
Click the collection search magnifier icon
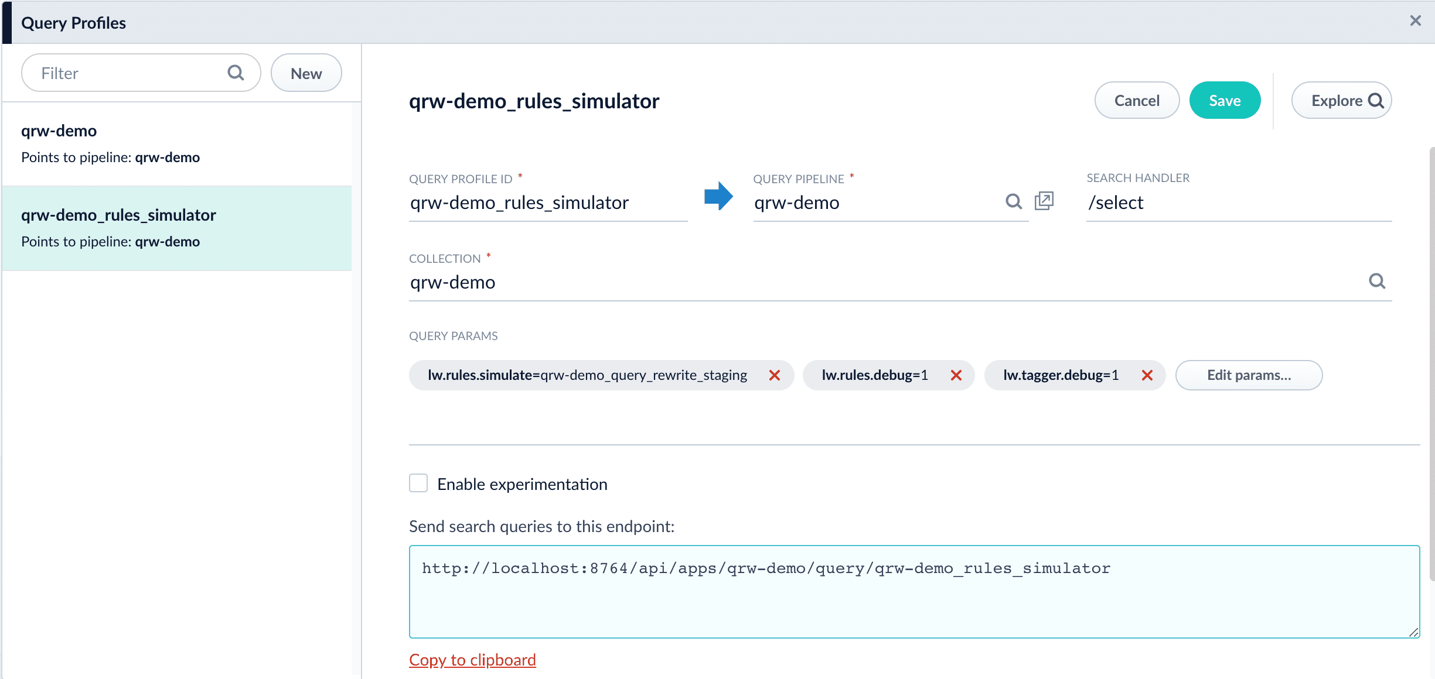[x=1376, y=282]
